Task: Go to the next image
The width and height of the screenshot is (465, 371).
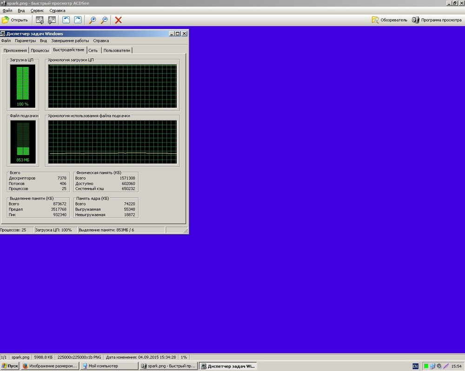Action: tap(52, 20)
